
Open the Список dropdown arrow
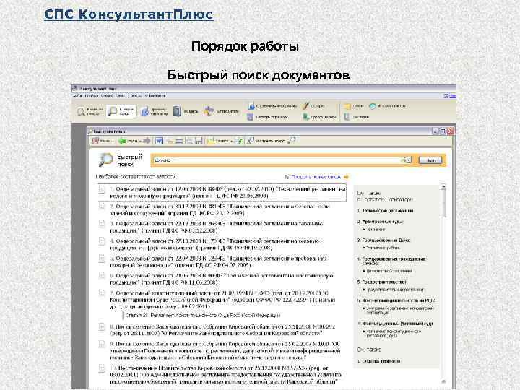coord(231,142)
